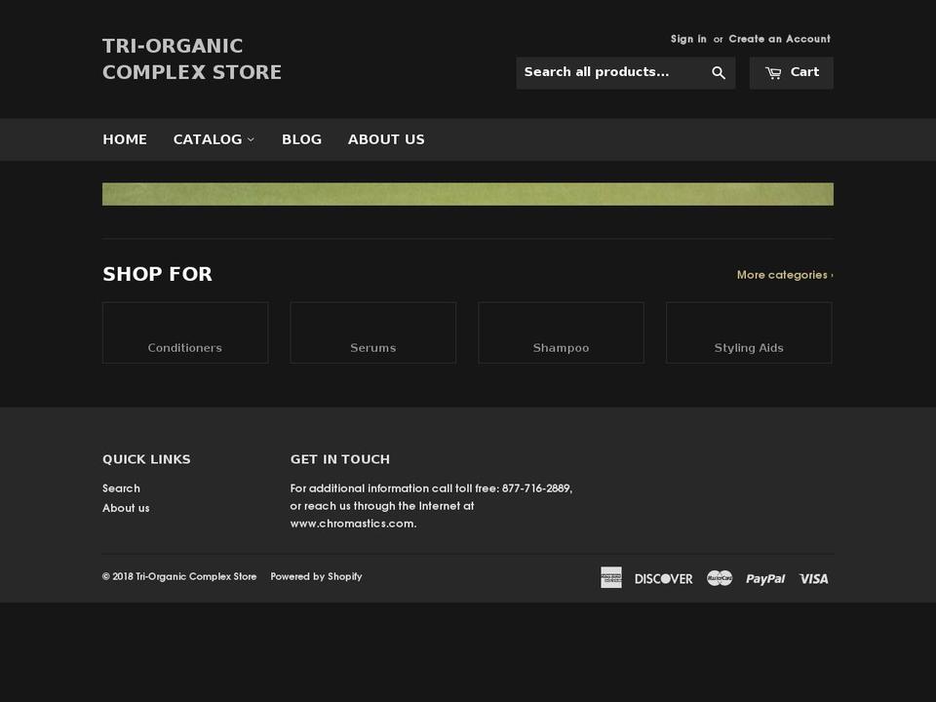
Task: Open the Blog menu item
Action: click(301, 139)
